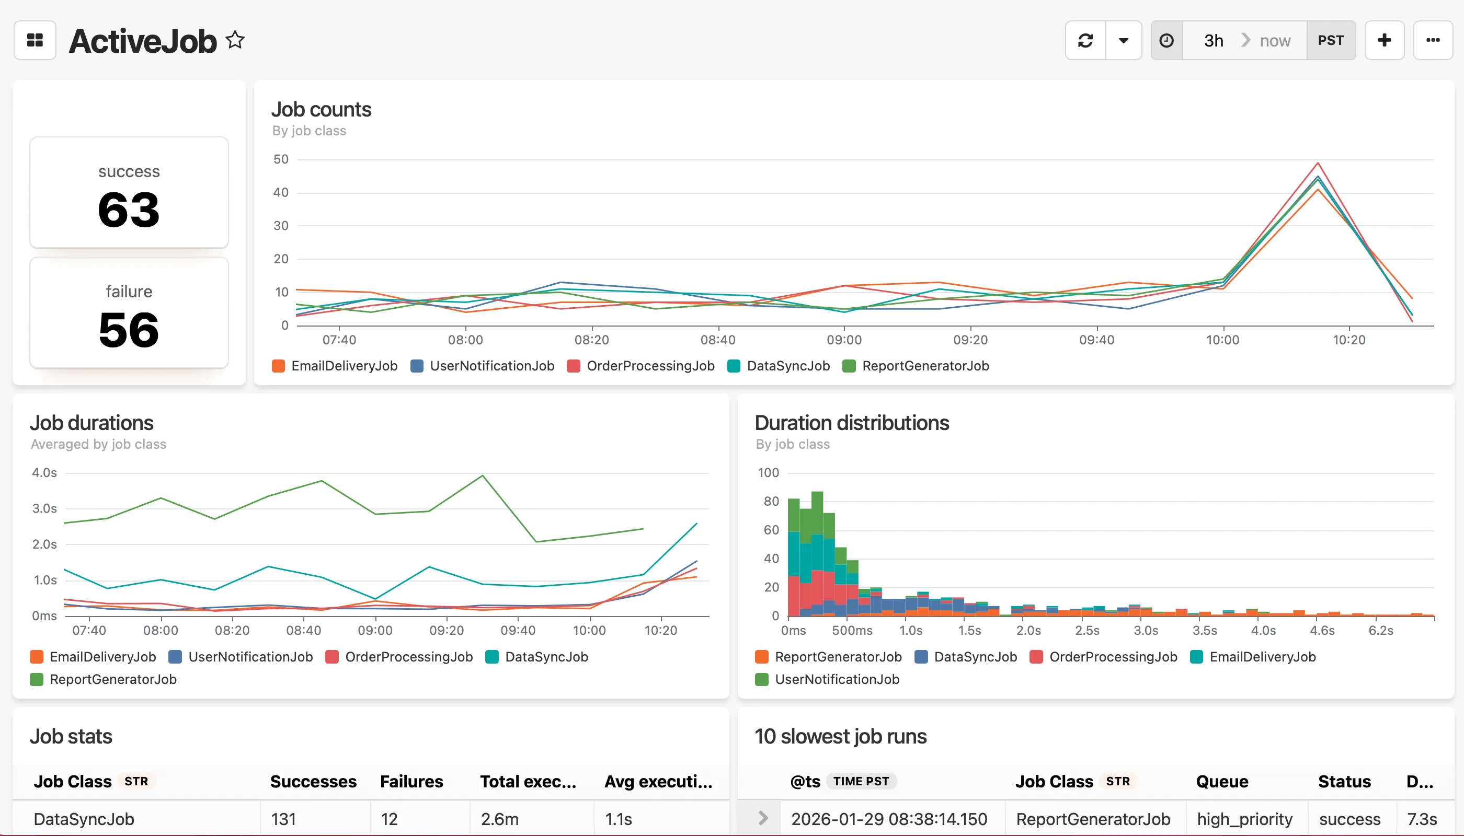1464x836 pixels.
Task: Click the clock icon in the time range picker
Action: click(x=1166, y=40)
